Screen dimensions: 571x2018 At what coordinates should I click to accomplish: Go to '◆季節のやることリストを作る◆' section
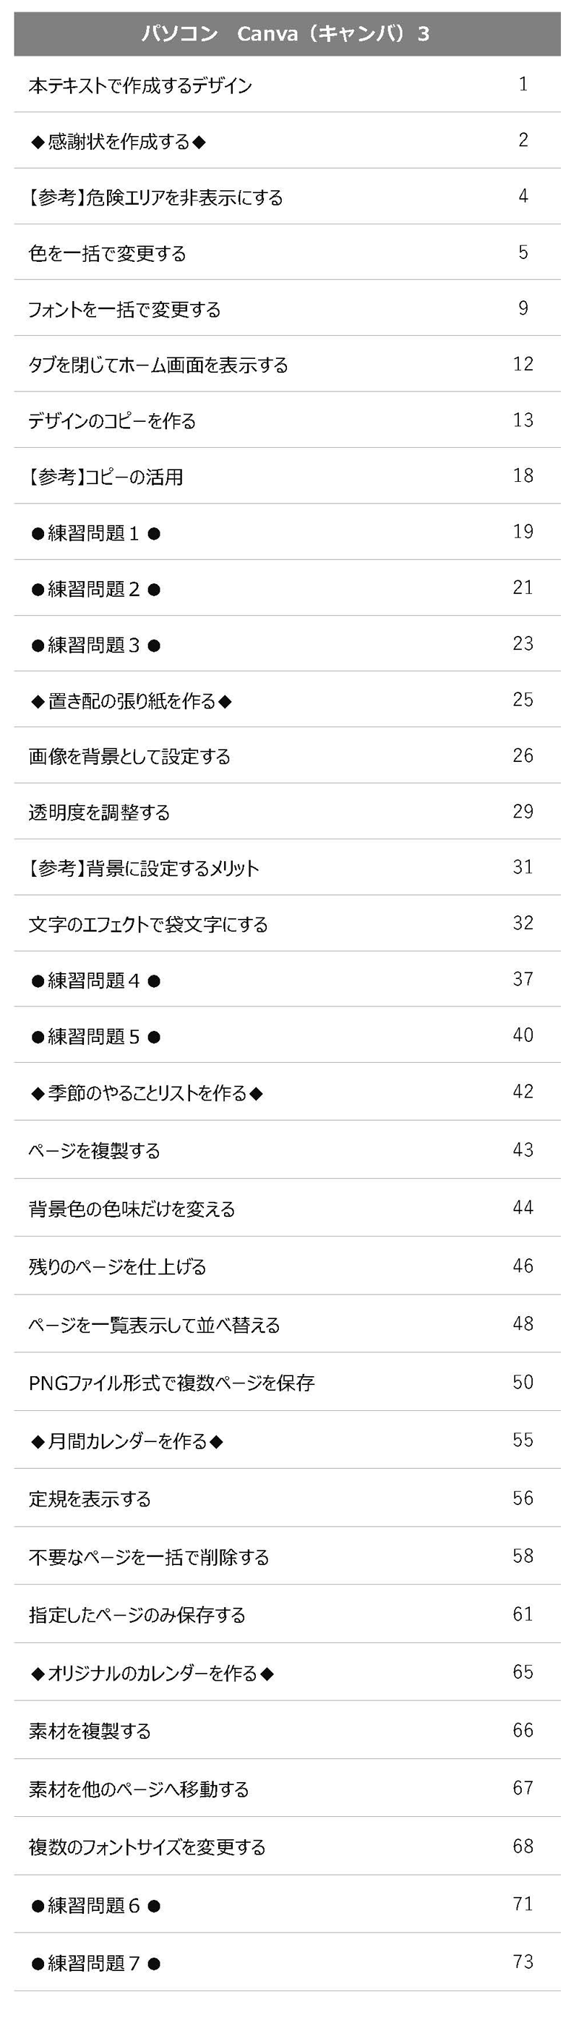pyautogui.click(x=147, y=1093)
